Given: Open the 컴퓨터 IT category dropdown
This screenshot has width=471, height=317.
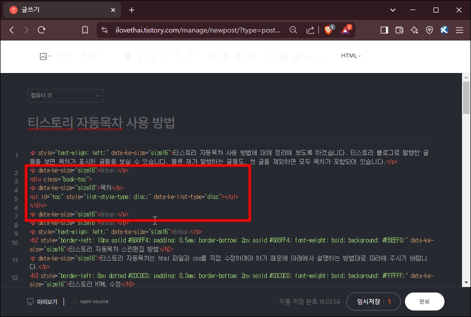Looking at the screenshot, I should tap(66, 96).
